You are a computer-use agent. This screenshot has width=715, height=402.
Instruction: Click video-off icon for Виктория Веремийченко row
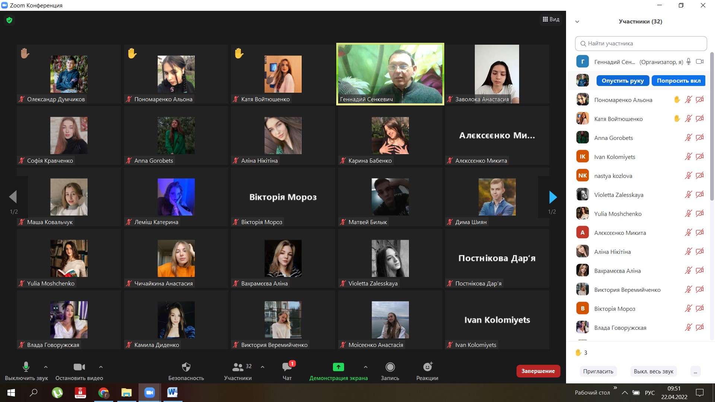[700, 290]
